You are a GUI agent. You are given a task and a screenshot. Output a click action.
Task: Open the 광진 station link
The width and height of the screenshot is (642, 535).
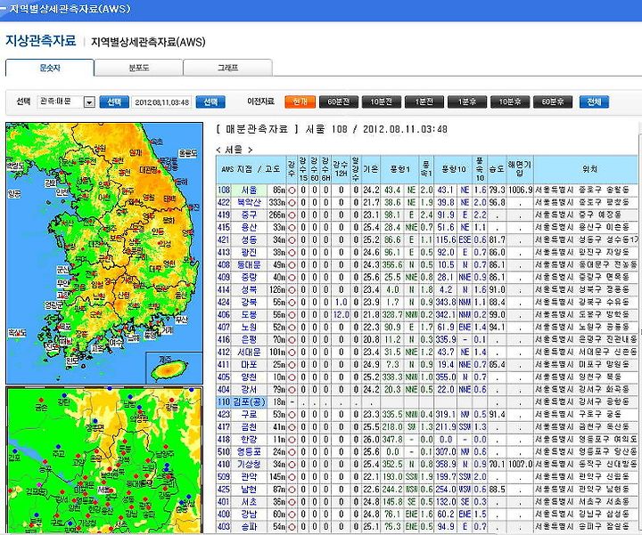tap(249, 253)
